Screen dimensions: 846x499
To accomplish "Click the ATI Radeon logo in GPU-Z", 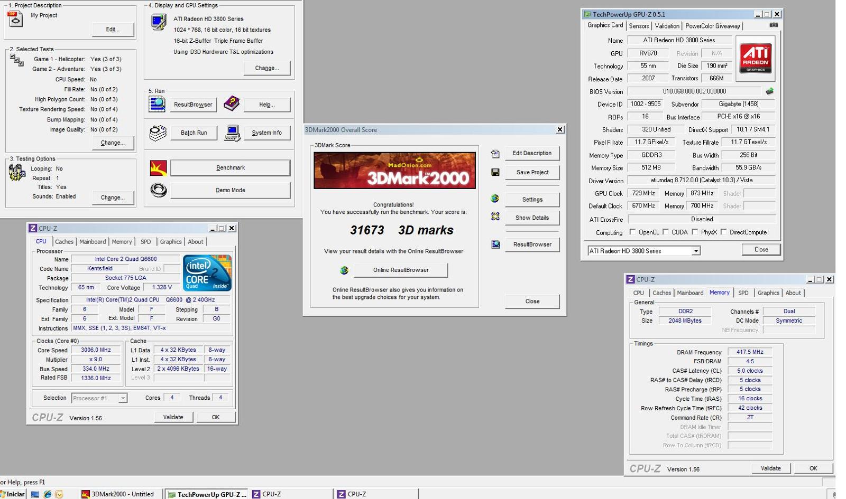I will 756,58.
